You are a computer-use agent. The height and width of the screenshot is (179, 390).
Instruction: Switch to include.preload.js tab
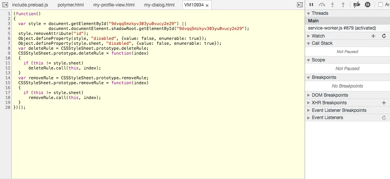[x=30, y=5]
